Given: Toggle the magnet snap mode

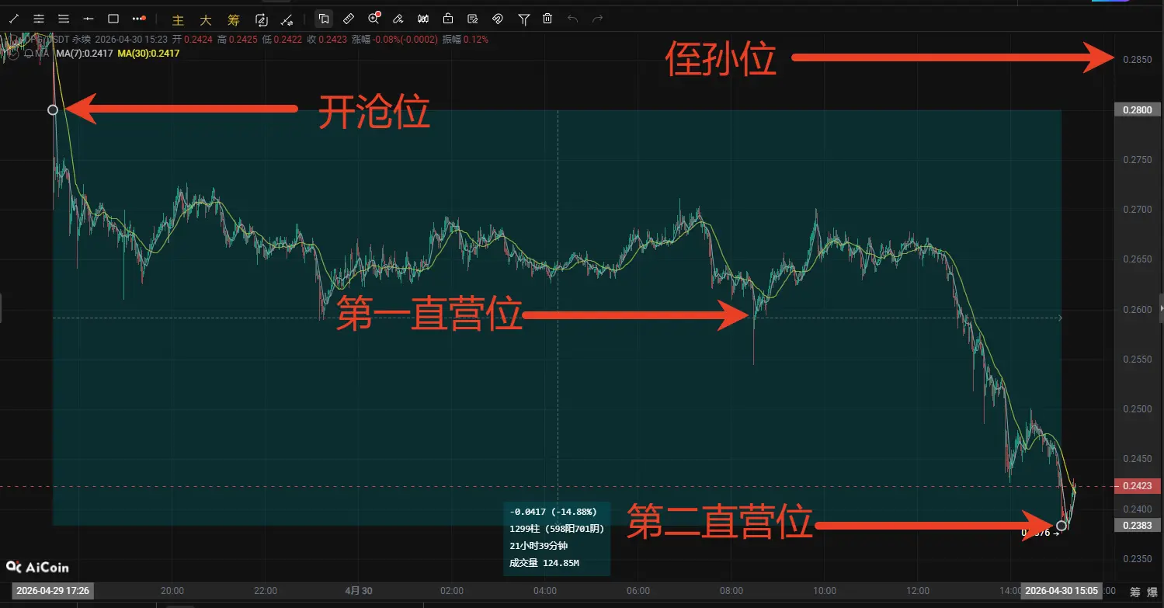Looking at the screenshot, I should pyautogui.click(x=498, y=19).
